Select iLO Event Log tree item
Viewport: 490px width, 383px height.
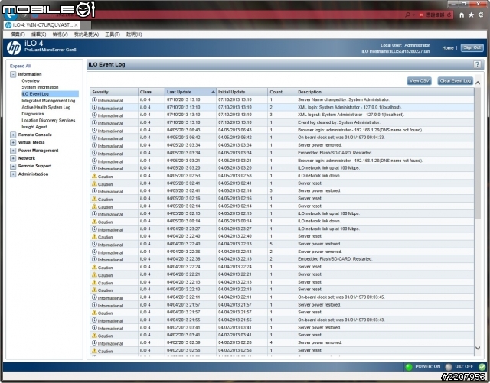coord(50,94)
